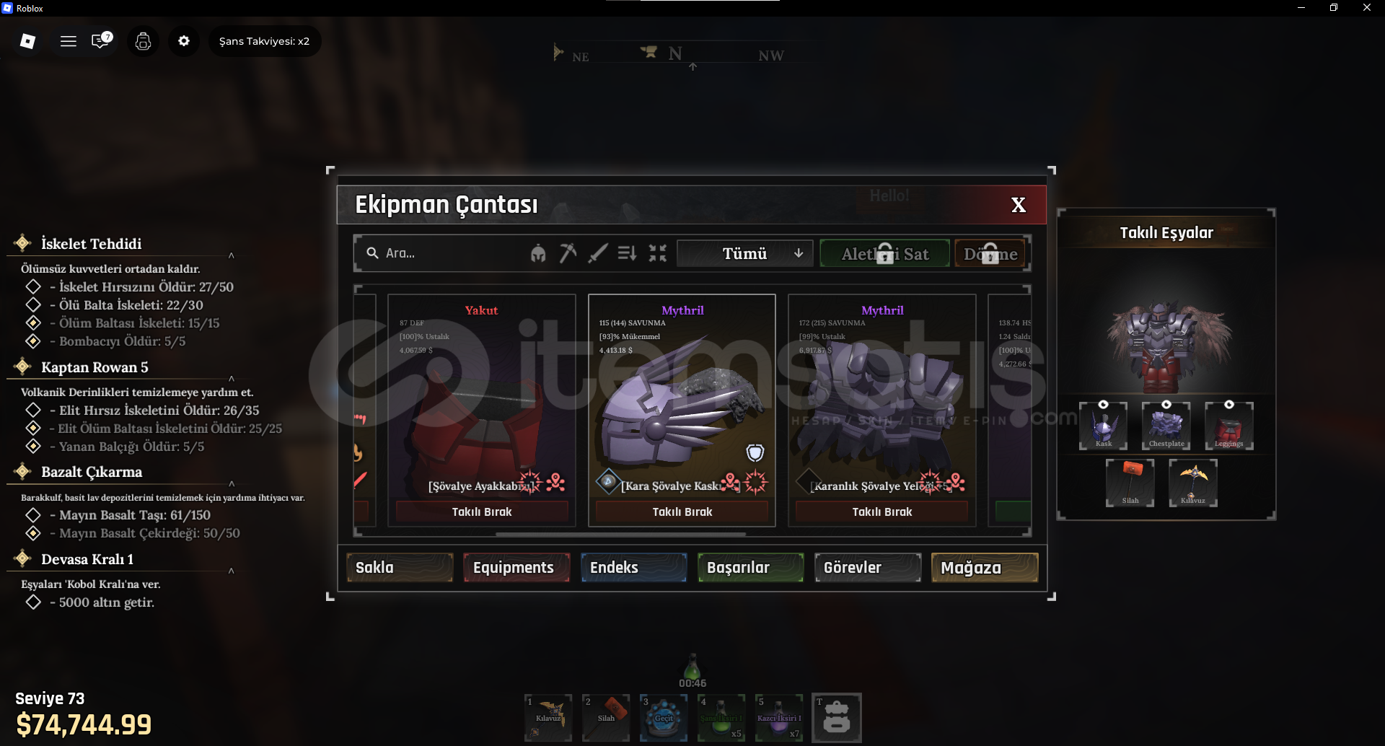
Task: Filter inventory by sword weapons icon
Action: 598,253
